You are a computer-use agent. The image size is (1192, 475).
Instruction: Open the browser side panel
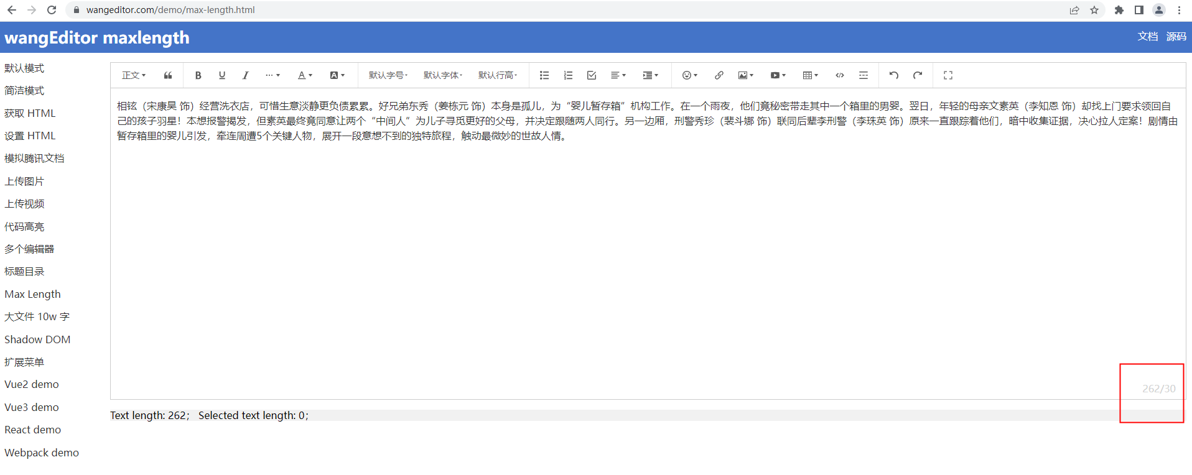tap(1139, 10)
